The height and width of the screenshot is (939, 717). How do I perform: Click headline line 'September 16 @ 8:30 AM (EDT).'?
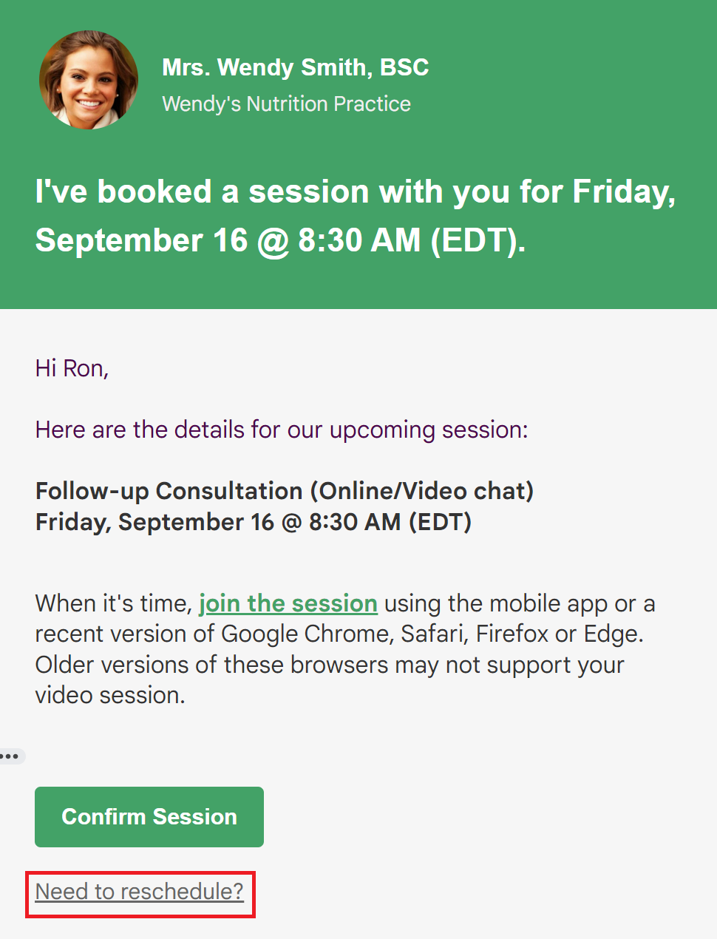point(281,240)
